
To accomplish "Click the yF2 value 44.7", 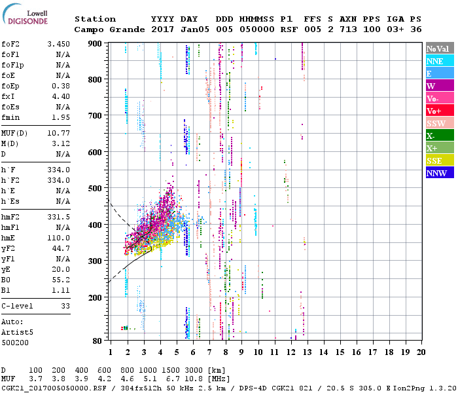I will point(61,248).
